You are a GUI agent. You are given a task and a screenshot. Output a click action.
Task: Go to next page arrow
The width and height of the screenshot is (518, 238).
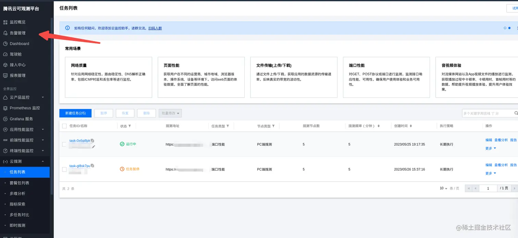(514, 188)
